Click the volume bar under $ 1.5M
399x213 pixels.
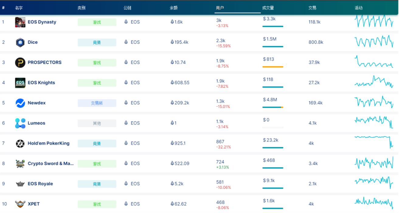[273, 46]
